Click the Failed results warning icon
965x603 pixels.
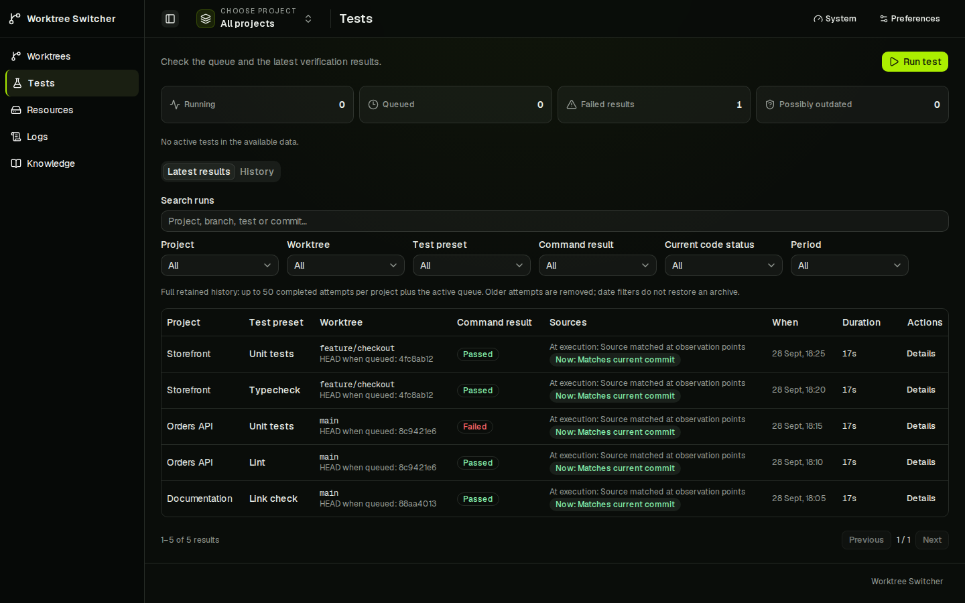[572, 105]
